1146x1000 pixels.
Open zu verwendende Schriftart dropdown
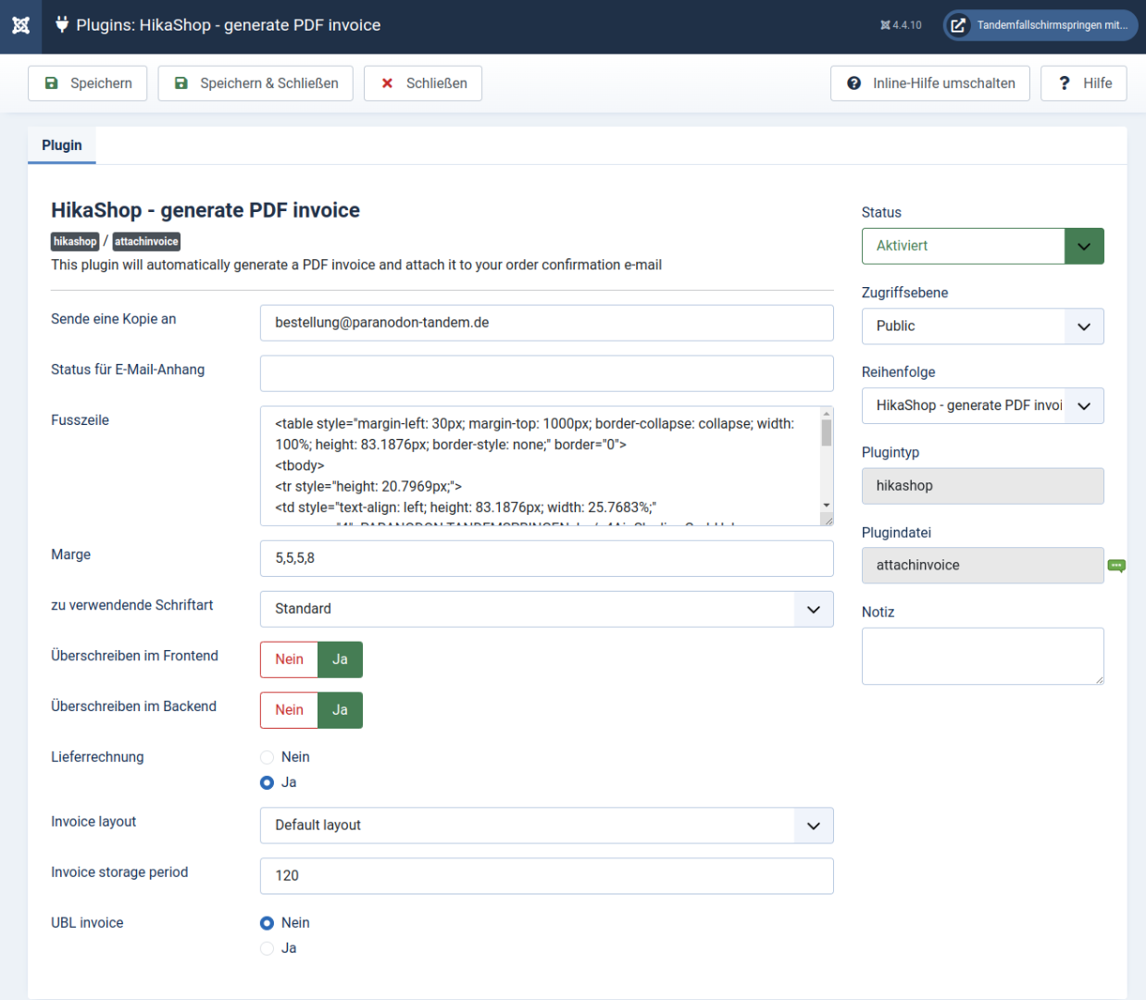pos(547,609)
